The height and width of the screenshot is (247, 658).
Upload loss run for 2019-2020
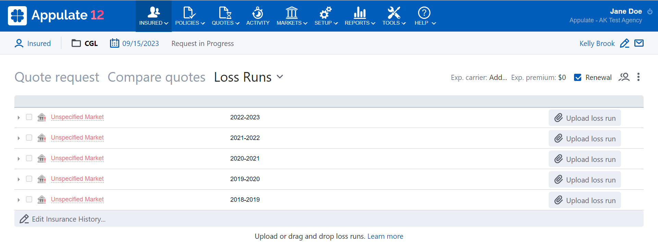pyautogui.click(x=585, y=180)
